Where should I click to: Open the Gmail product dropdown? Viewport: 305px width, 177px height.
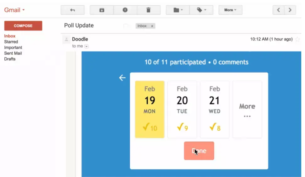click(x=14, y=10)
